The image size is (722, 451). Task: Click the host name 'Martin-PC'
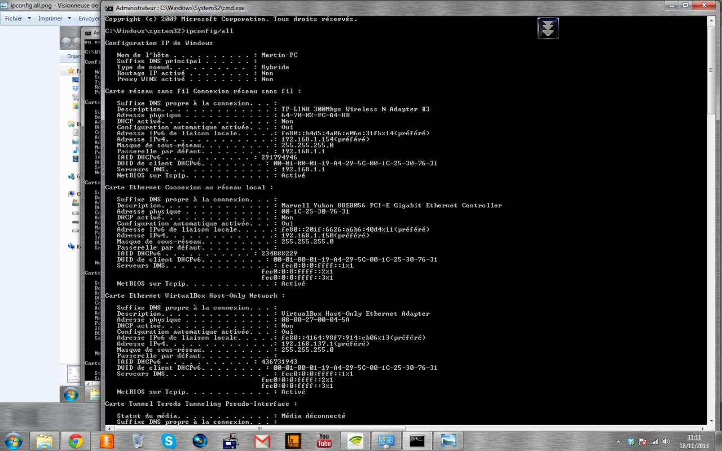click(279, 55)
